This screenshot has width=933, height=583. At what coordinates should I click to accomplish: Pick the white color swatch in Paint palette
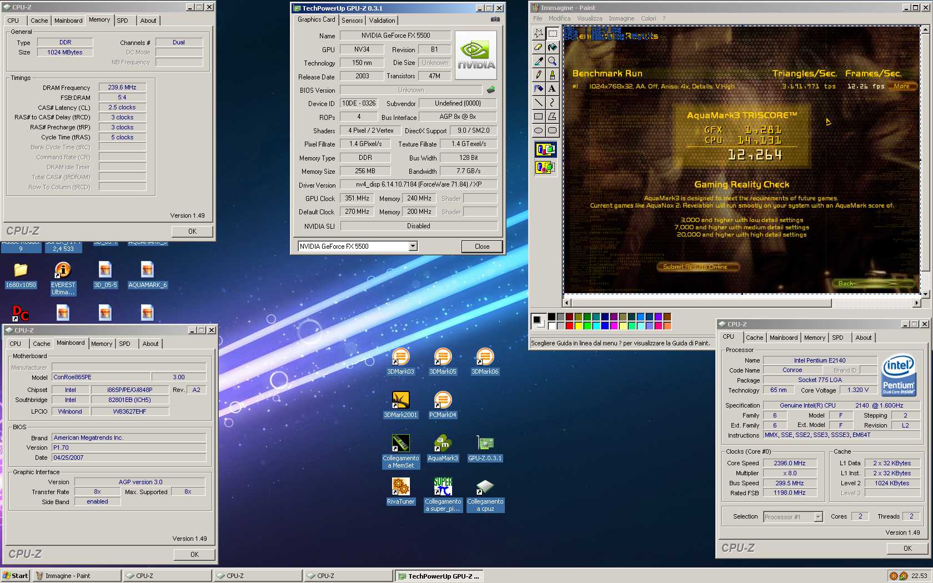point(551,325)
